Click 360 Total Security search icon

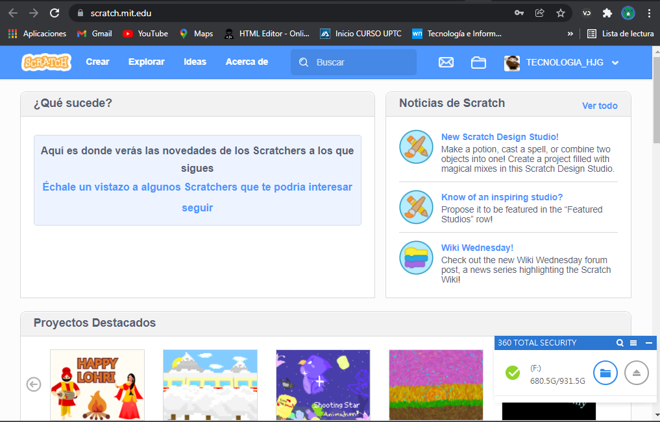click(x=620, y=343)
